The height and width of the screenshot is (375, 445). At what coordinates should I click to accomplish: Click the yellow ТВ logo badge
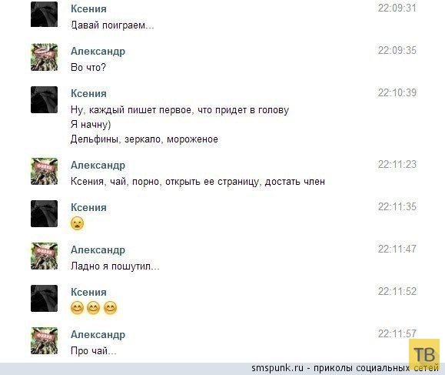tap(424, 354)
